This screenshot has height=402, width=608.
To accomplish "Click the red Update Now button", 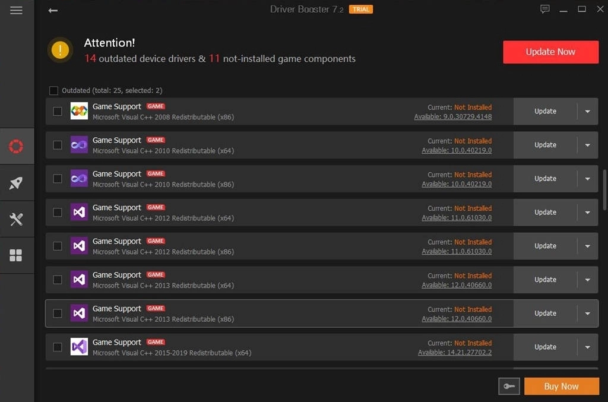I will pyautogui.click(x=550, y=52).
